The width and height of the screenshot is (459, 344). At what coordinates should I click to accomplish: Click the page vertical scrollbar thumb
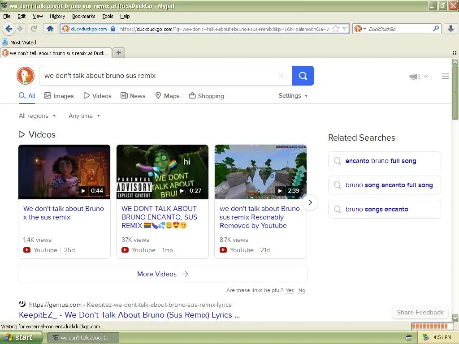(x=455, y=92)
